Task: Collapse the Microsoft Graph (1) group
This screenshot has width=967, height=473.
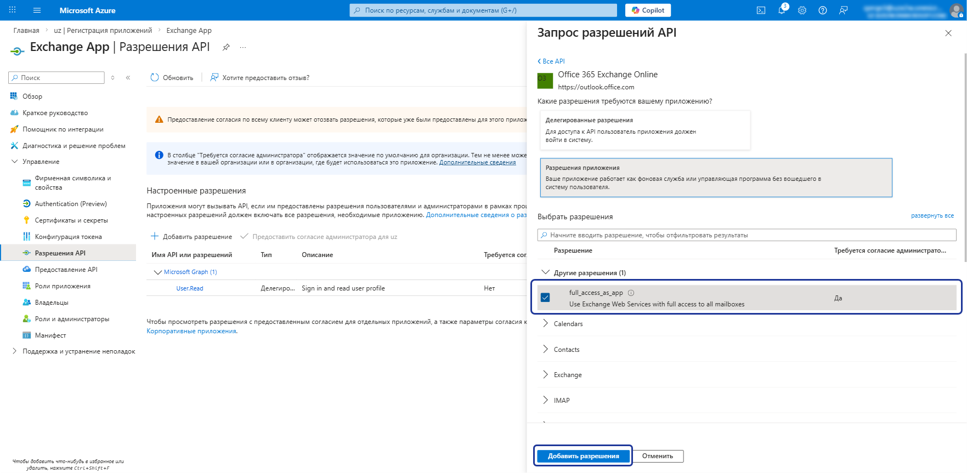Action: [158, 272]
